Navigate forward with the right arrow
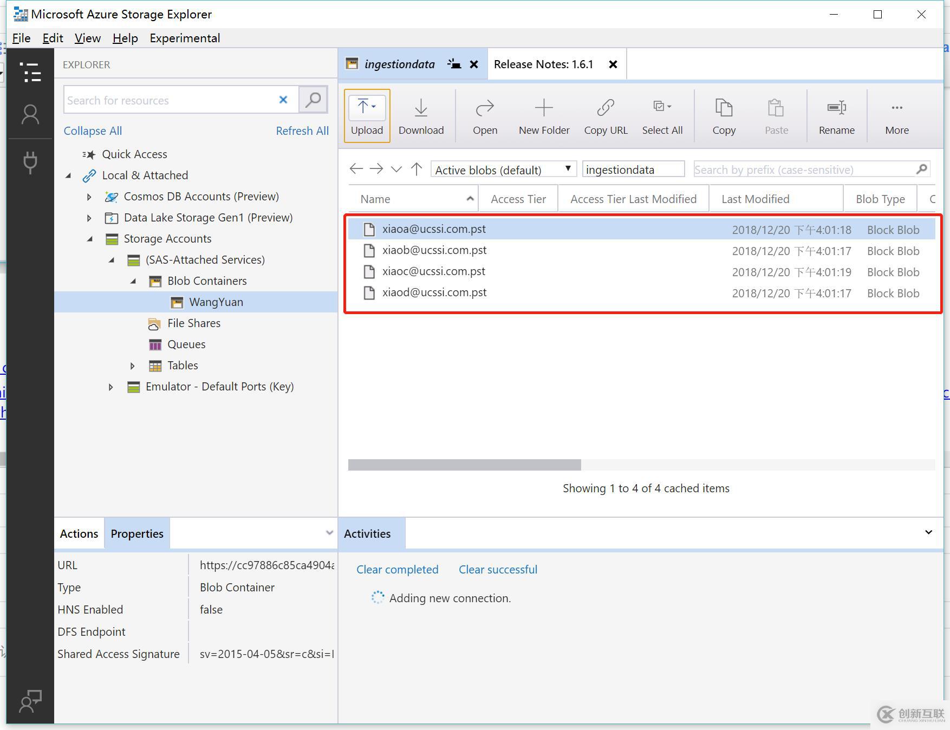950x730 pixels. point(376,169)
